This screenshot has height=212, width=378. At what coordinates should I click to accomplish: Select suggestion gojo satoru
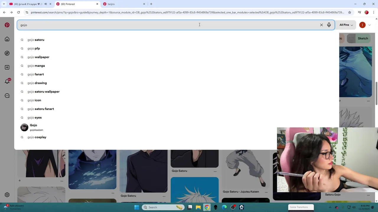pos(36,40)
